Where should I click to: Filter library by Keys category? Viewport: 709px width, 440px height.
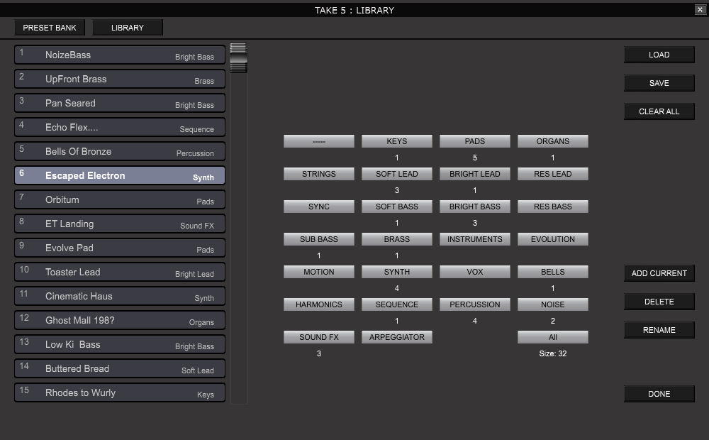397,141
